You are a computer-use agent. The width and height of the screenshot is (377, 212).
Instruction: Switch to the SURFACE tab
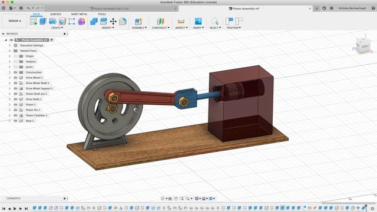tap(55, 14)
